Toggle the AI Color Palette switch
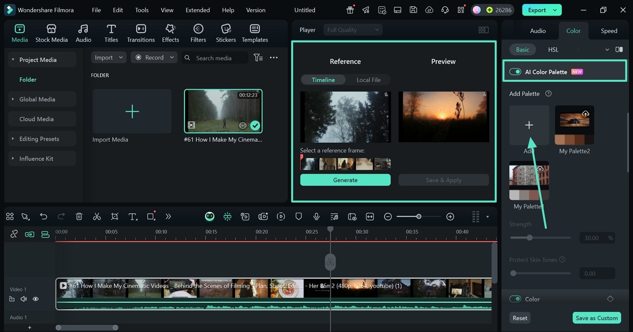 pyautogui.click(x=515, y=72)
